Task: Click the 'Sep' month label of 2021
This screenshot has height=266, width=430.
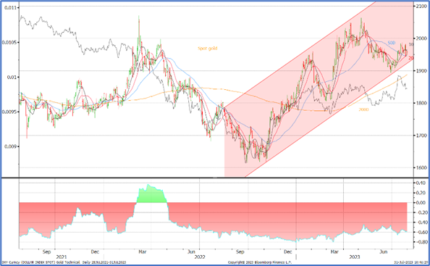Action: 46,252
